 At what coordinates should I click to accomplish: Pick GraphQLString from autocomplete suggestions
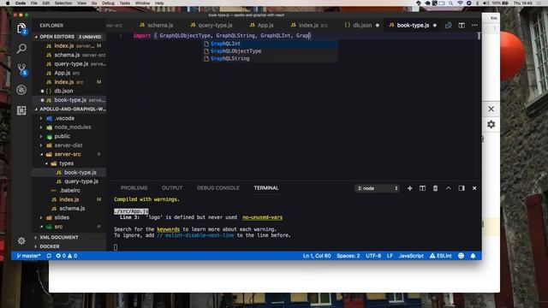(271, 58)
